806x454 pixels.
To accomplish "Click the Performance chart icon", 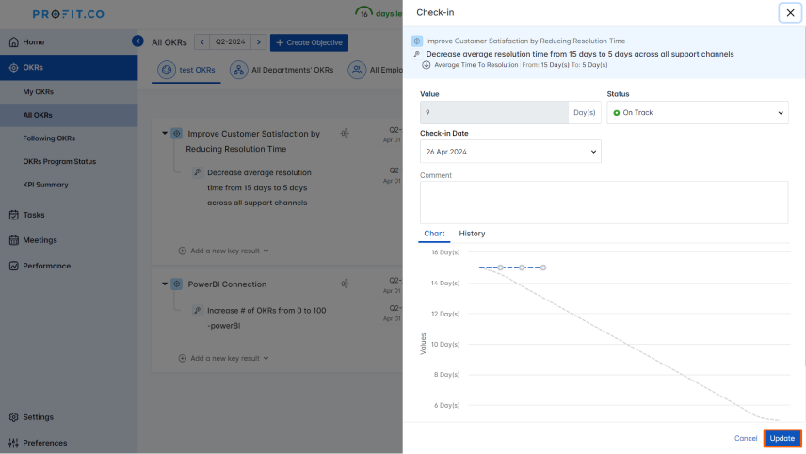I will pos(14,266).
